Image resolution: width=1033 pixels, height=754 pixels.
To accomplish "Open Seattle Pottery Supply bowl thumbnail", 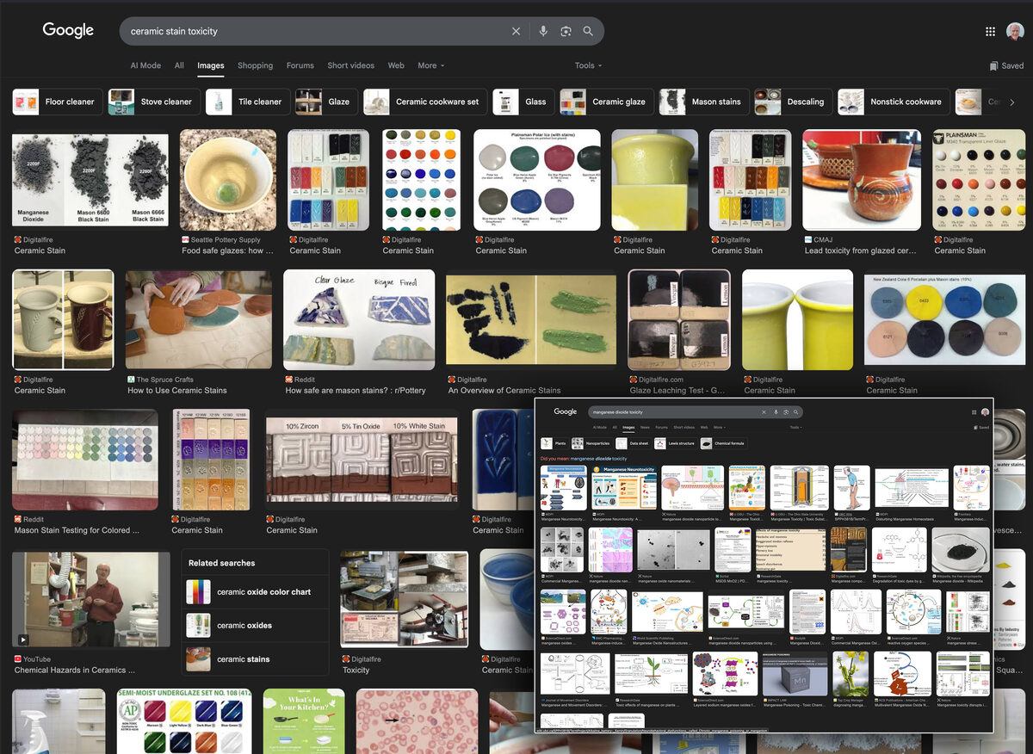I will (228, 180).
